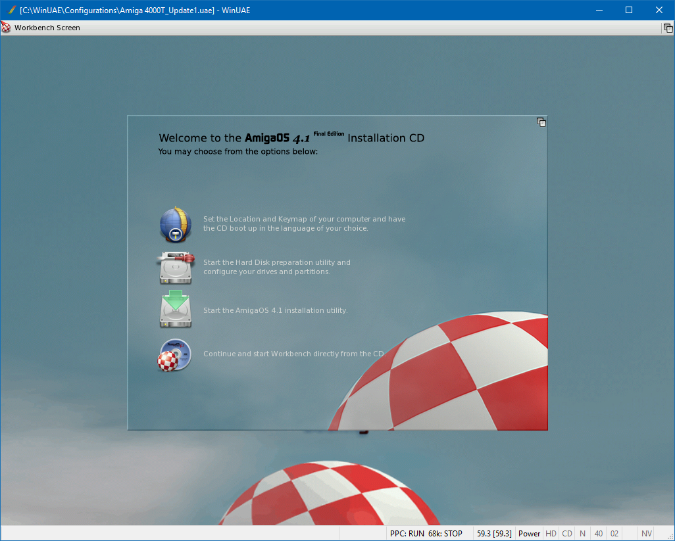Click the Workbench Screen title bar text
The width and height of the screenshot is (675, 541).
pyautogui.click(x=47, y=28)
